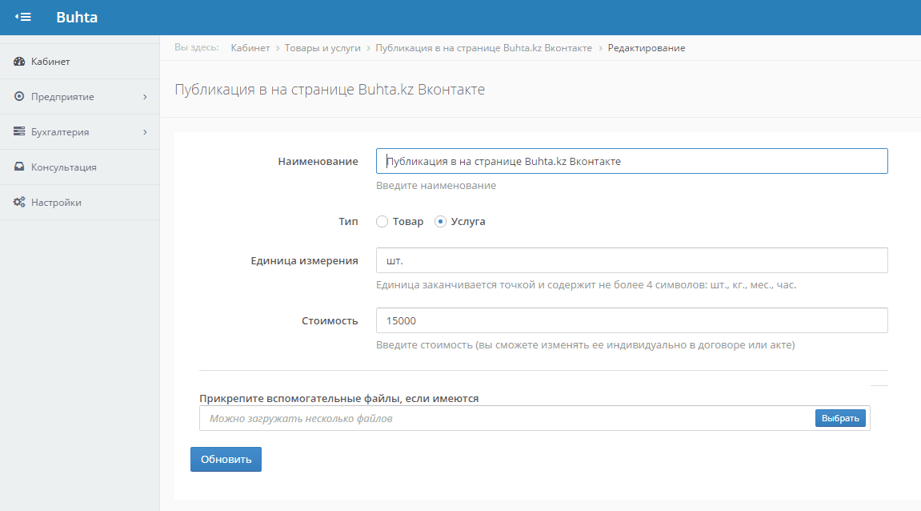The height and width of the screenshot is (511, 921).
Task: Expand the Бухгалтерия submenu chevron
Action: 145,132
